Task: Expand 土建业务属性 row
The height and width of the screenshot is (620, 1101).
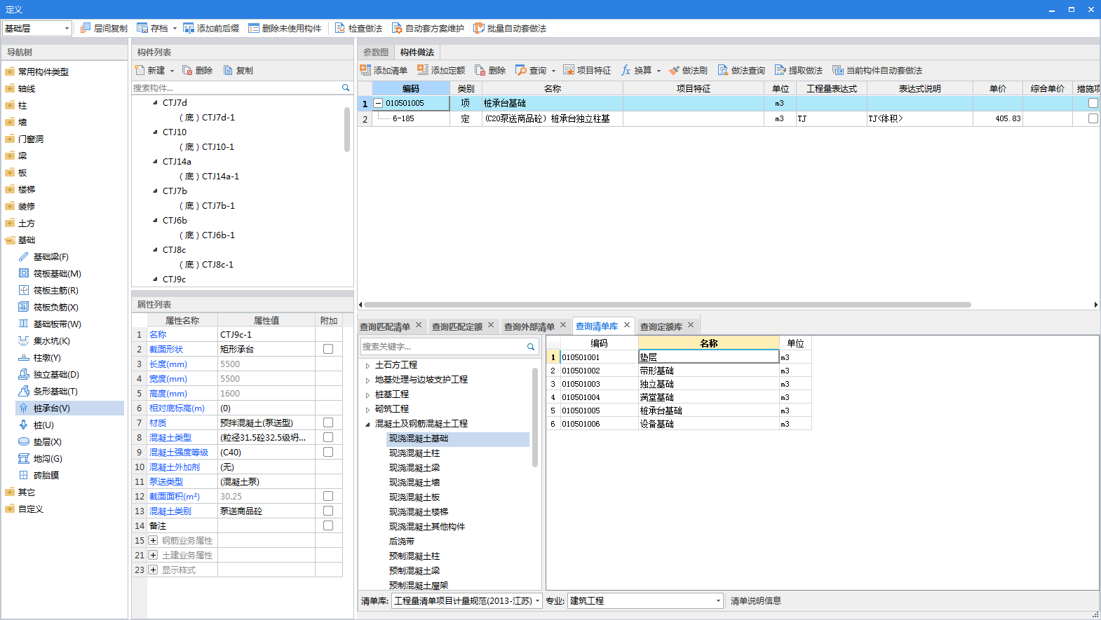Action: pyautogui.click(x=153, y=555)
